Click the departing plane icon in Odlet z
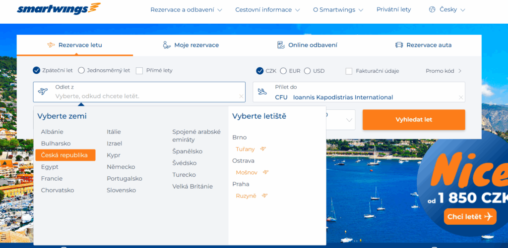The image size is (508, 248). coord(43,92)
